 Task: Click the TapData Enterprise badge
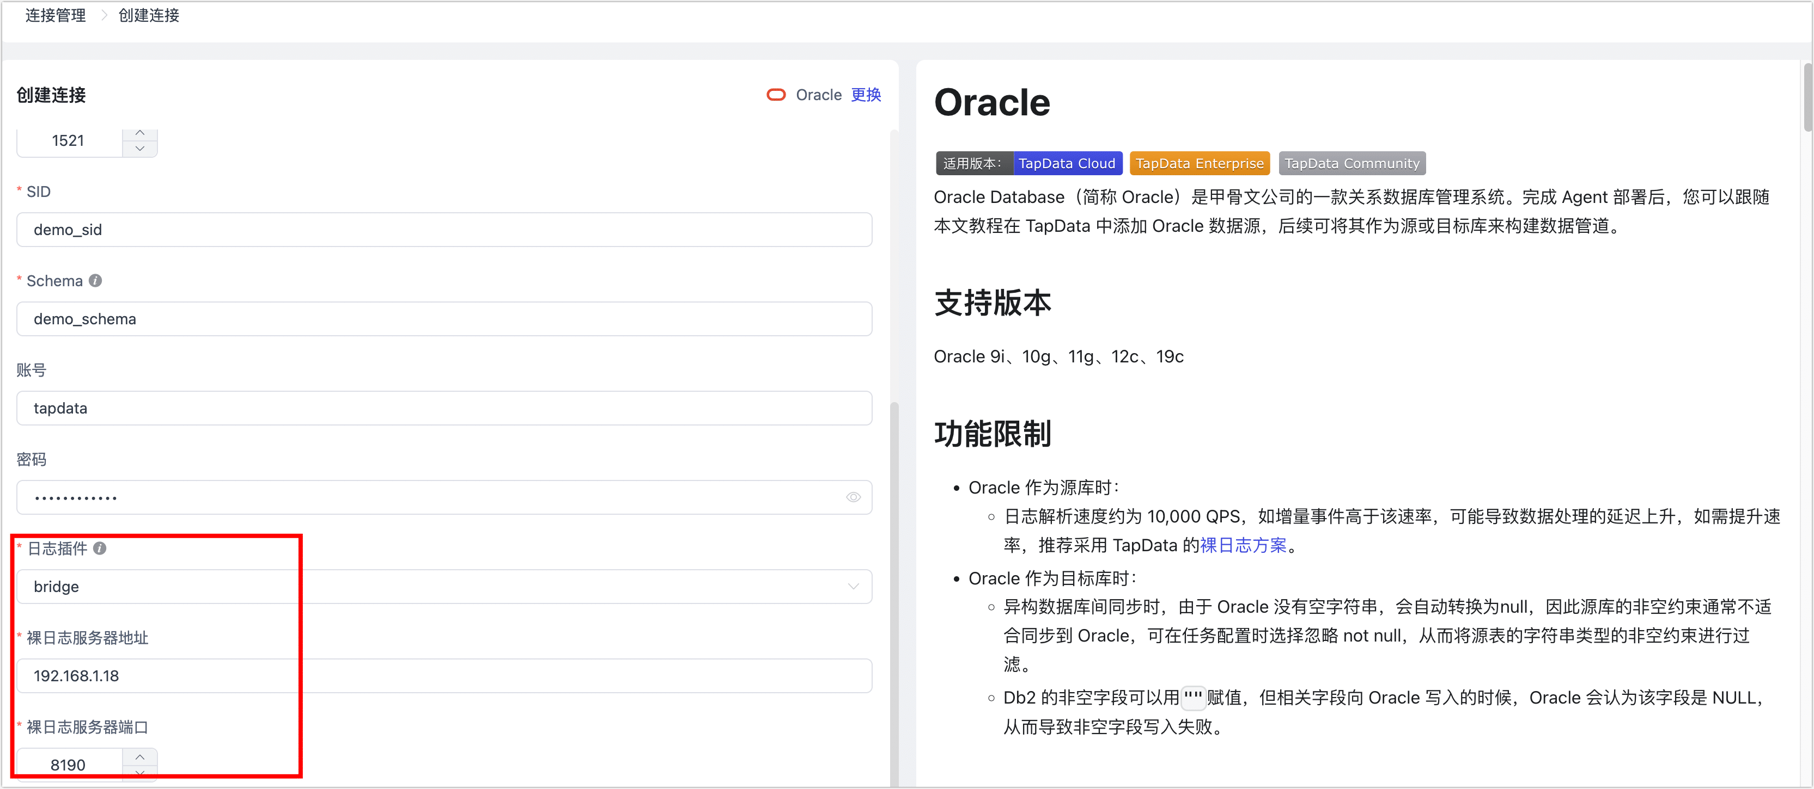point(1199,163)
